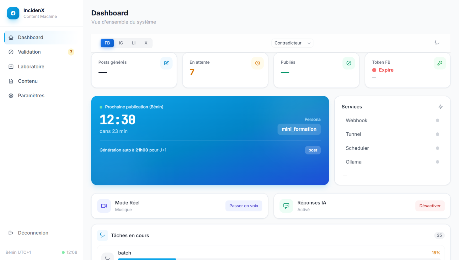Click the mini_formation persona badge
This screenshot has height=260, width=459.
tap(299, 129)
